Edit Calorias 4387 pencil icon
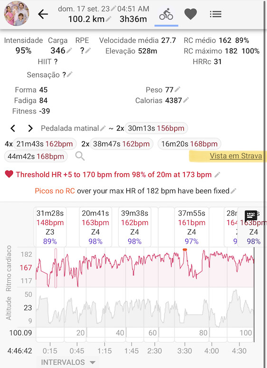Image resolution: width=267 pixels, height=368 pixels. tap(186, 100)
